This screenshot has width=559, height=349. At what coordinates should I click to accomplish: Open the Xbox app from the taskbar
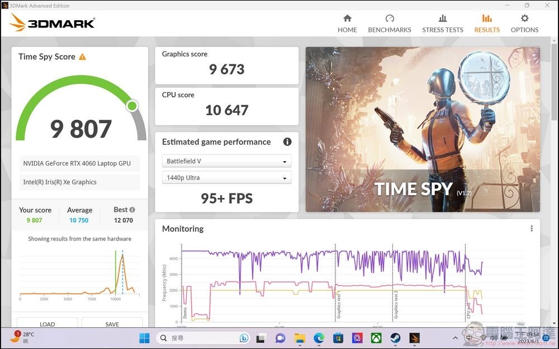coord(376,338)
